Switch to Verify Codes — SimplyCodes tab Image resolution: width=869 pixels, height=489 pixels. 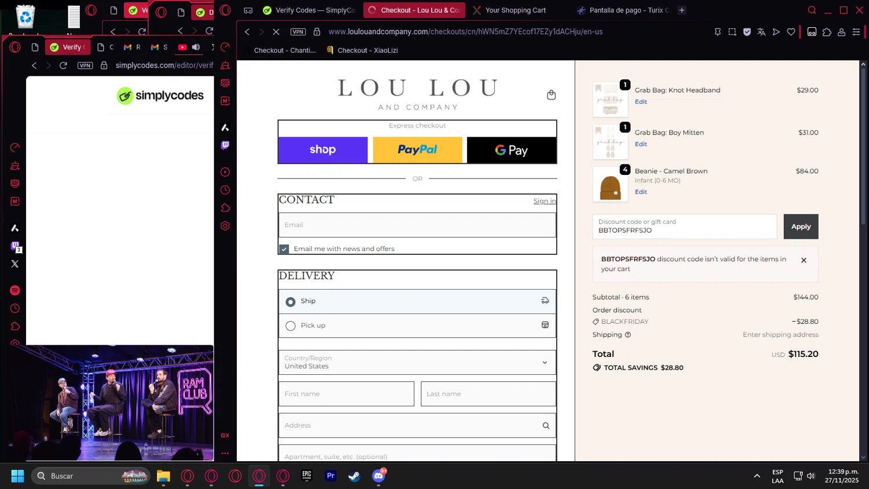pyautogui.click(x=309, y=10)
